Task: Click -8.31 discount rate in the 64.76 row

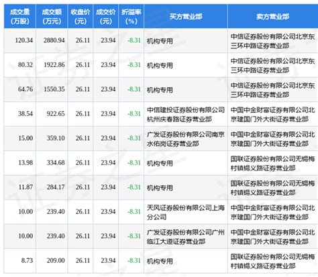Action: tap(134, 89)
